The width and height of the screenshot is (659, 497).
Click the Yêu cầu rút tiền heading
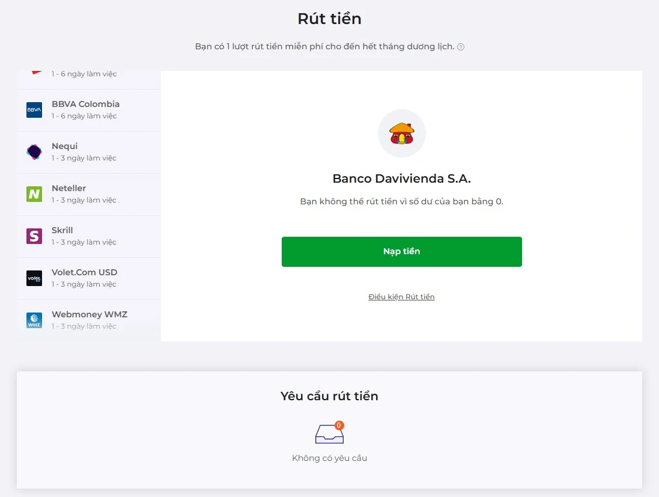pos(329,396)
